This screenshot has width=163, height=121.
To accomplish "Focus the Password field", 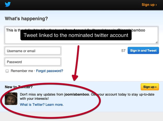I will tap(33, 62).
